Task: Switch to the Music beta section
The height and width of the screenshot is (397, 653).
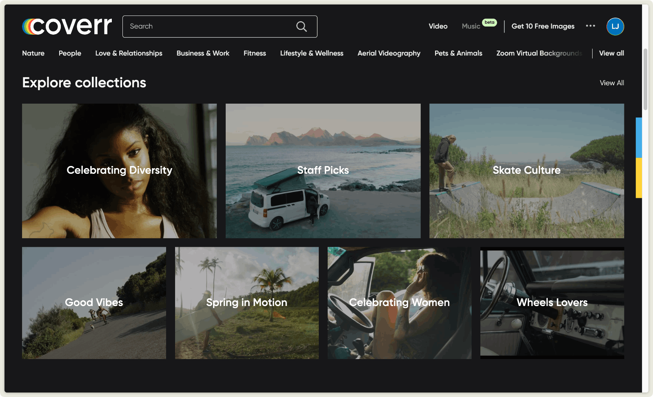Action: pyautogui.click(x=471, y=26)
